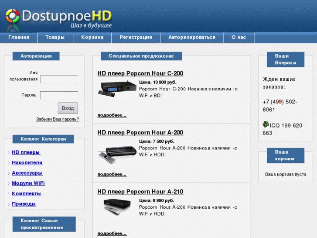Click the arrow bullet beside Комплекты
Screen dimensions: 317x238
8,194
